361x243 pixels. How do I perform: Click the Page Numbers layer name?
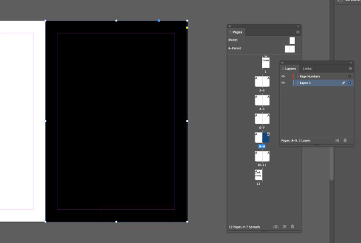[x=310, y=76]
